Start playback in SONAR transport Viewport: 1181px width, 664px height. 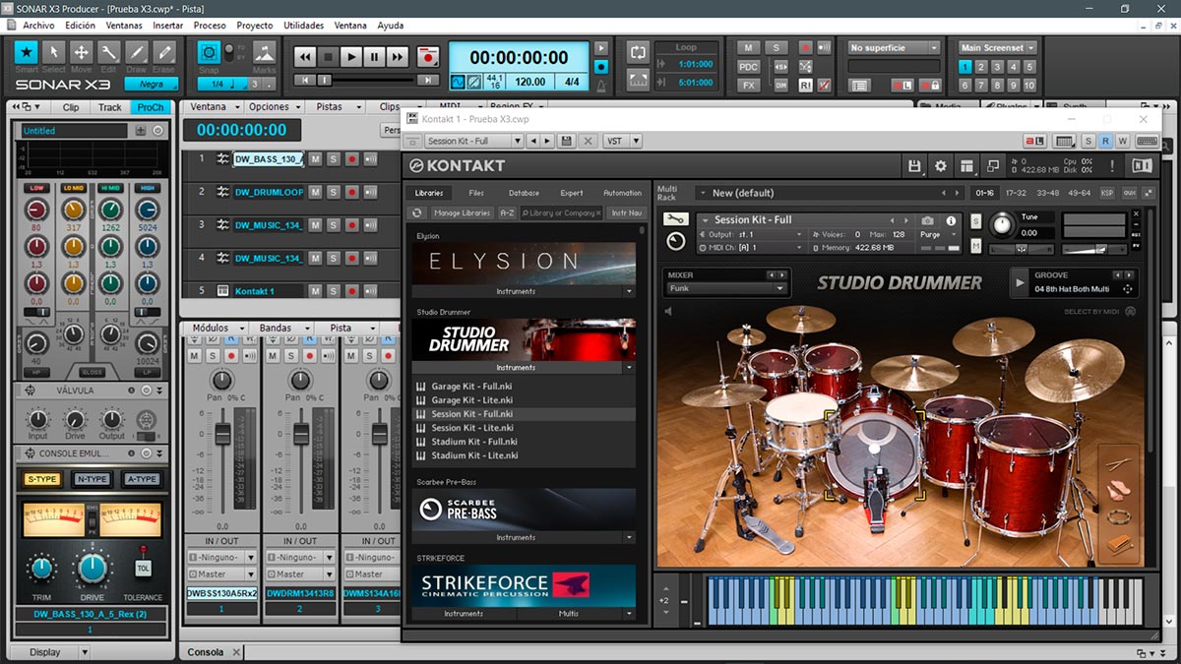point(351,57)
